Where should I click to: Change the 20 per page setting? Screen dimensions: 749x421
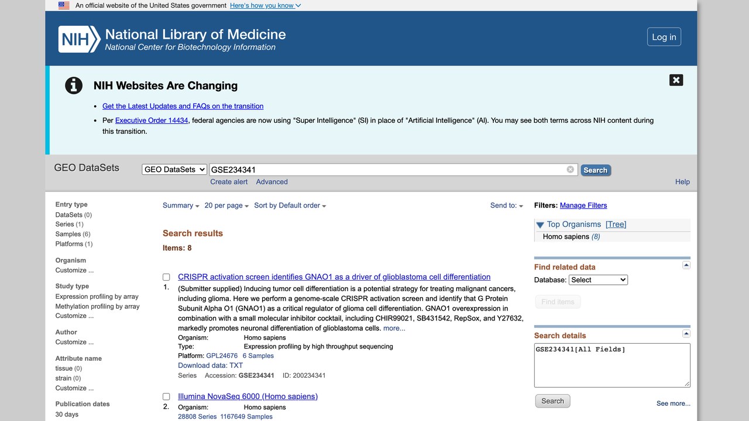(226, 206)
